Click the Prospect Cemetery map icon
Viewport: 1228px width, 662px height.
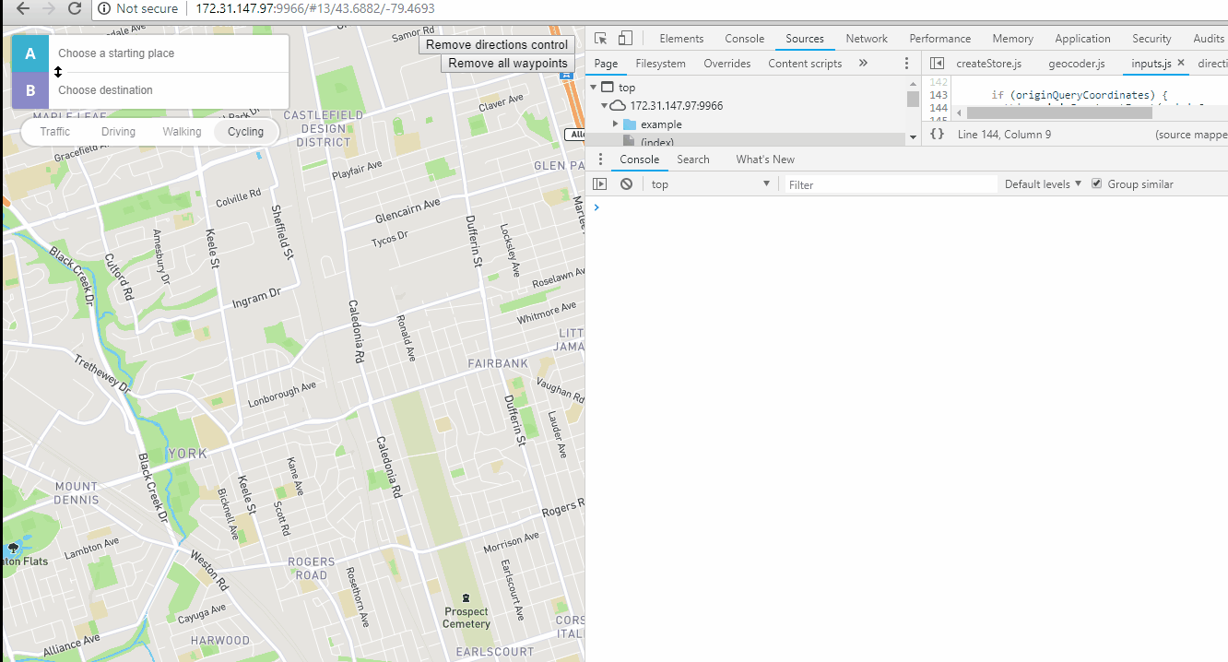tap(466, 598)
